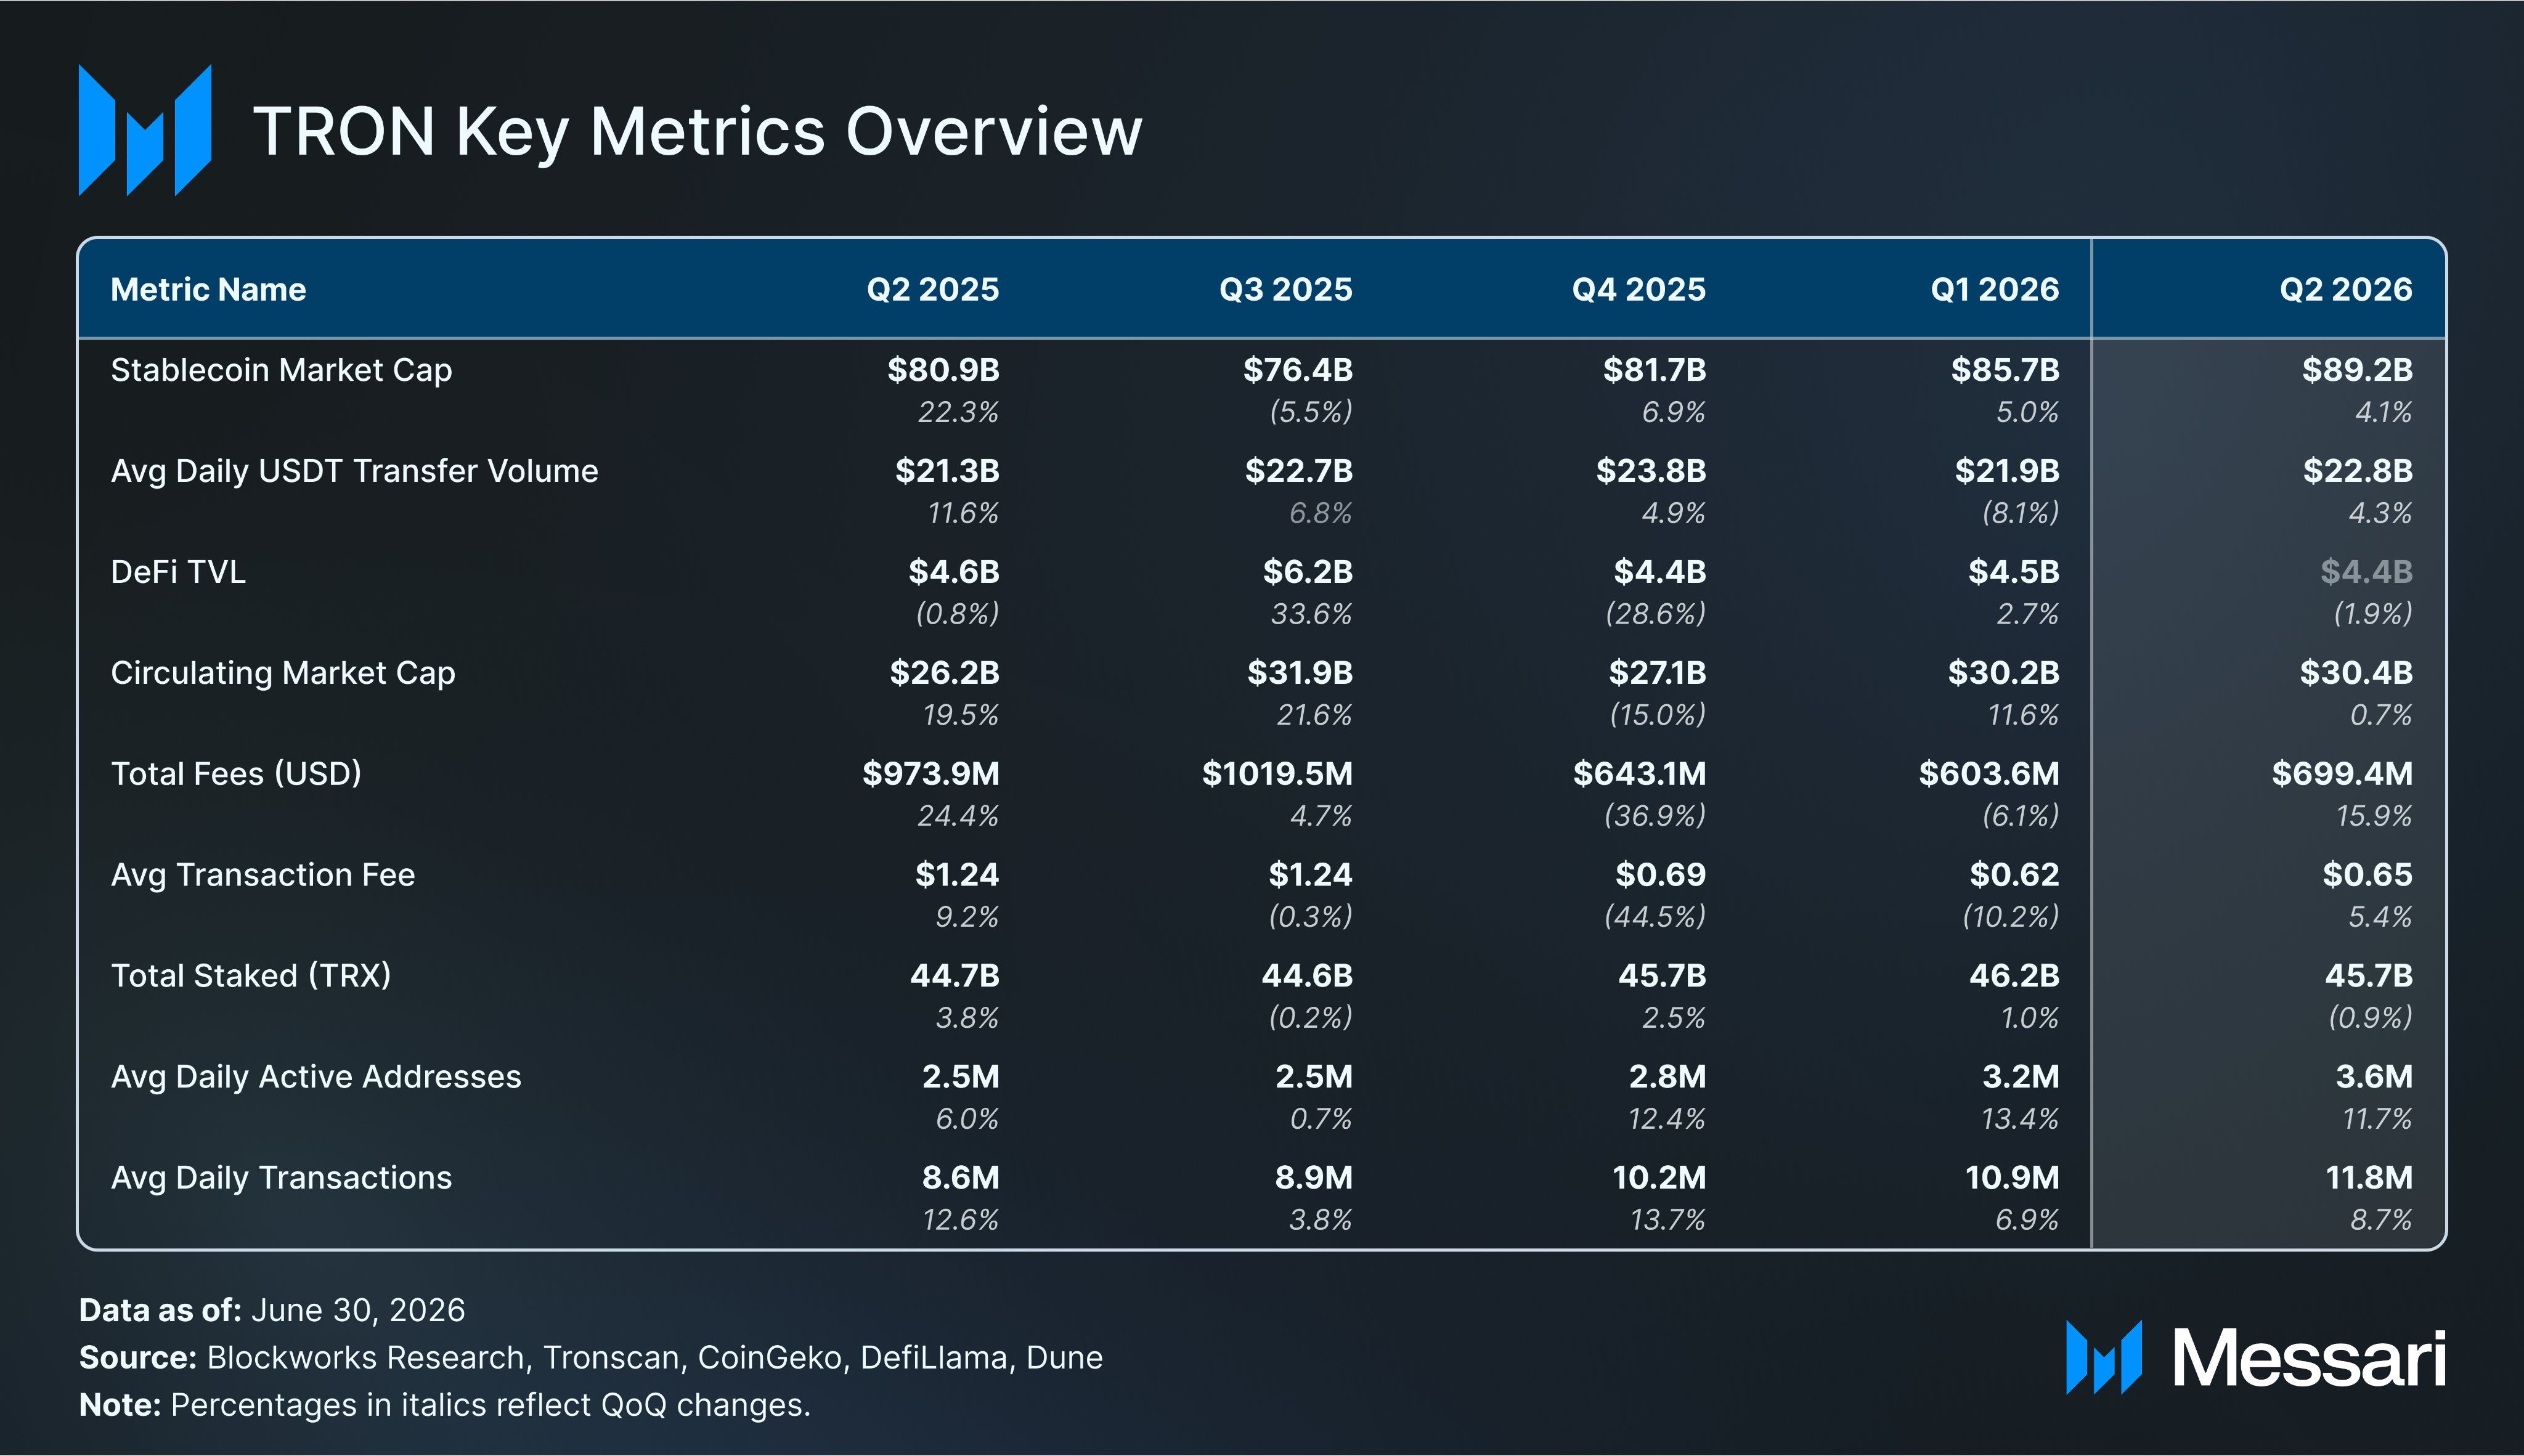
Task: Click the 3.6M active addresses value
Action: pos(2374,1077)
